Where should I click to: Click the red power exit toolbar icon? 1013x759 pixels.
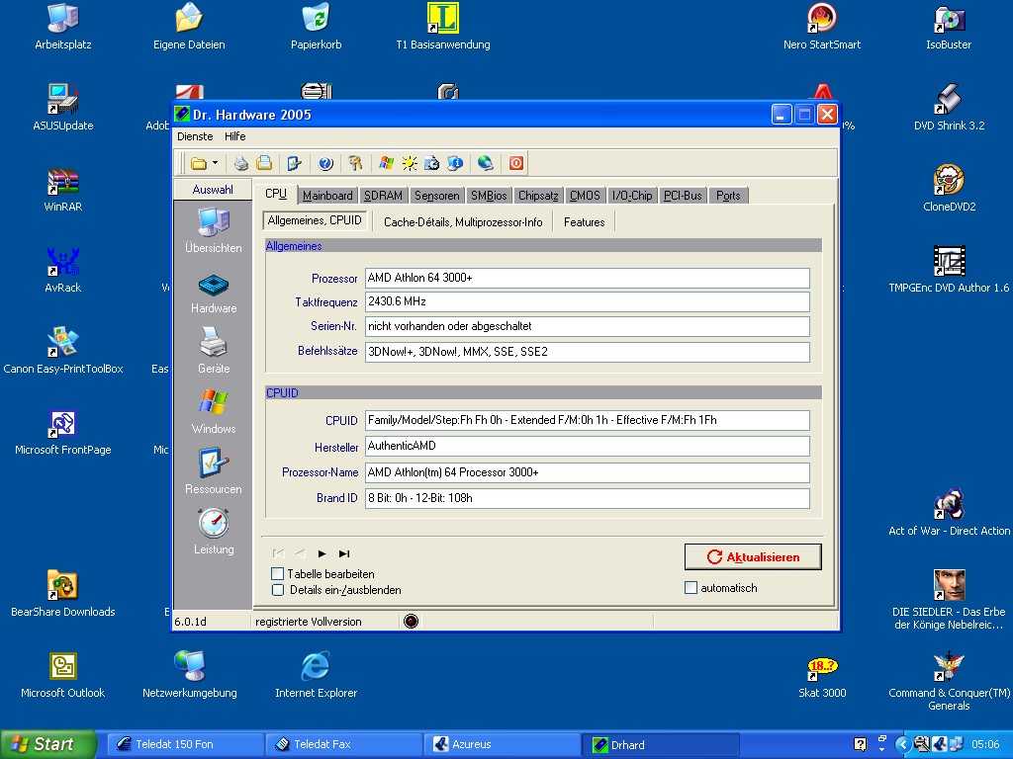coord(515,163)
